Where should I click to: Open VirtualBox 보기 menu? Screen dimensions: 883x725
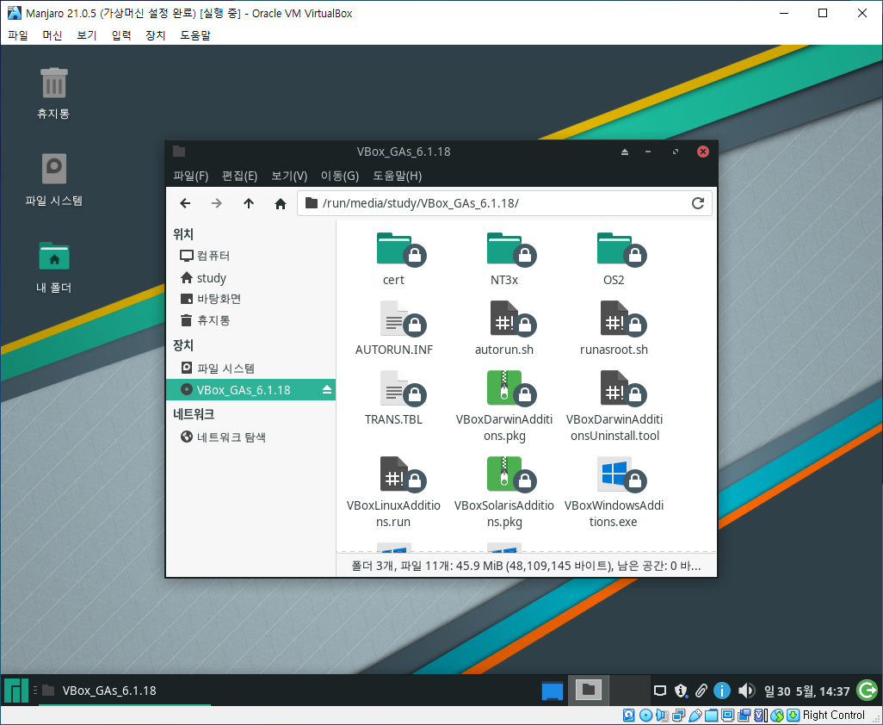[87, 35]
